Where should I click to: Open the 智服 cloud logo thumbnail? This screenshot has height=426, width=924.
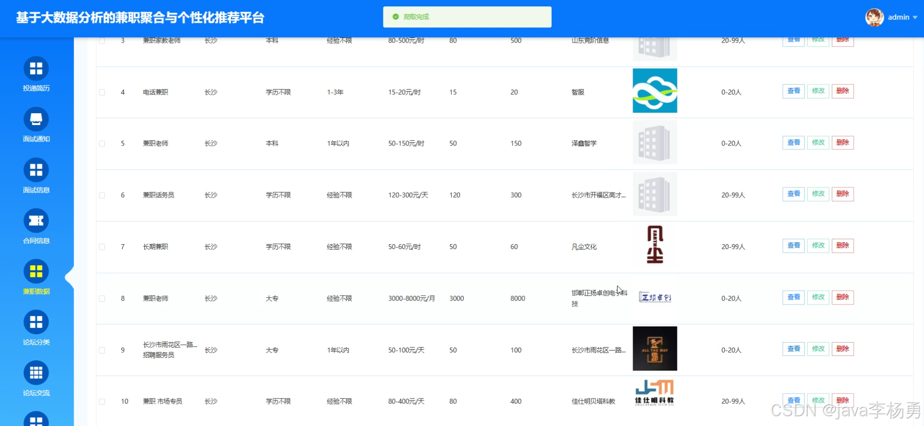point(655,91)
